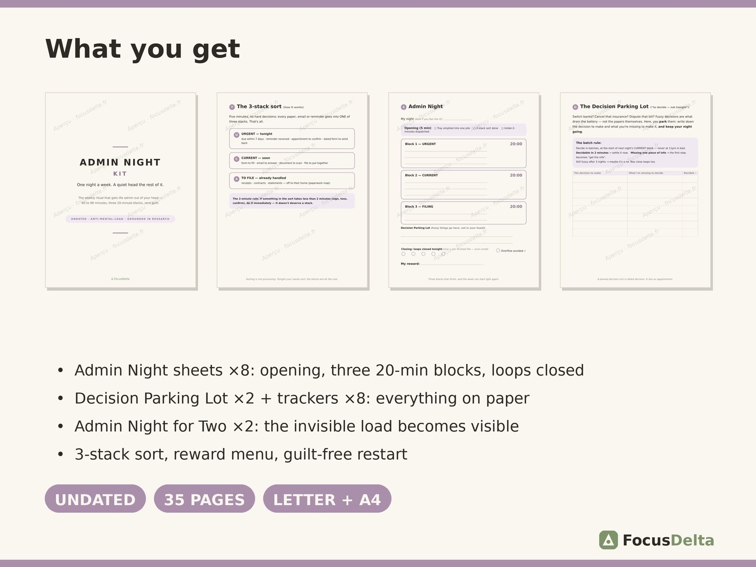Image resolution: width=756 pixels, height=567 pixels.
Task: Click the "TO FILE — already handled" stack box
Action: coord(292,181)
